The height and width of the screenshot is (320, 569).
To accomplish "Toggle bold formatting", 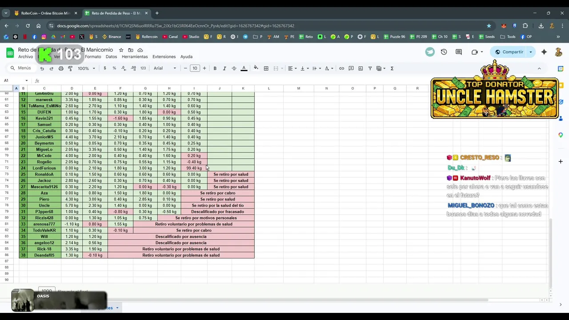I will (215, 68).
